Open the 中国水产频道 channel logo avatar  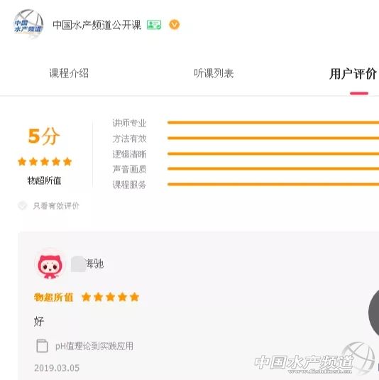point(28,24)
